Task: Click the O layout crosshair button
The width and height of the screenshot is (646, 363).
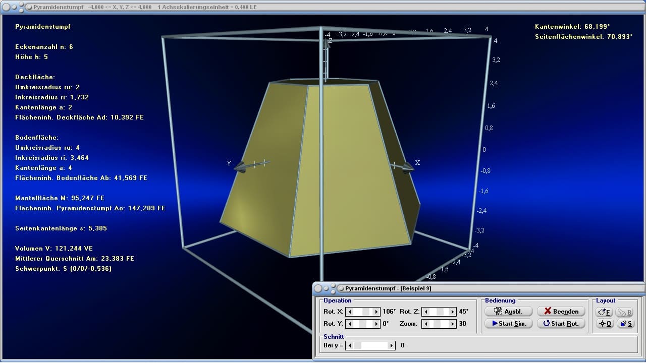Action: tap(605, 324)
